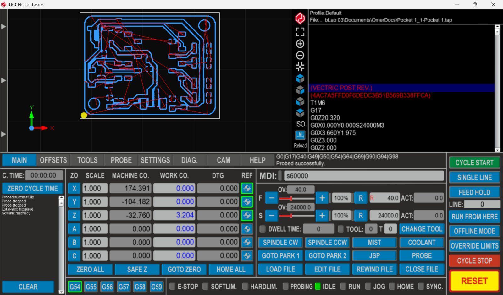Screen dimensions: 503x295
Task: Open the CAM tab
Action: point(223,160)
